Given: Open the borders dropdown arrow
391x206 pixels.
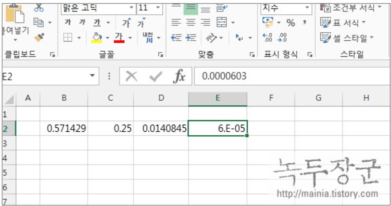Looking at the screenshot, I should [x=79, y=38].
